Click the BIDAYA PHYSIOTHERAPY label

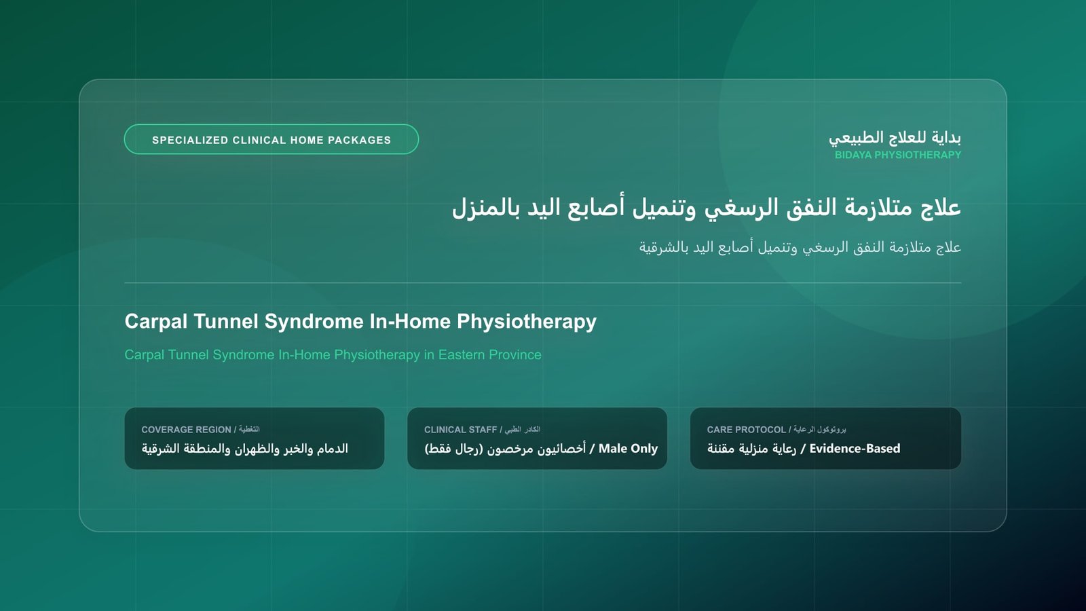click(x=898, y=155)
